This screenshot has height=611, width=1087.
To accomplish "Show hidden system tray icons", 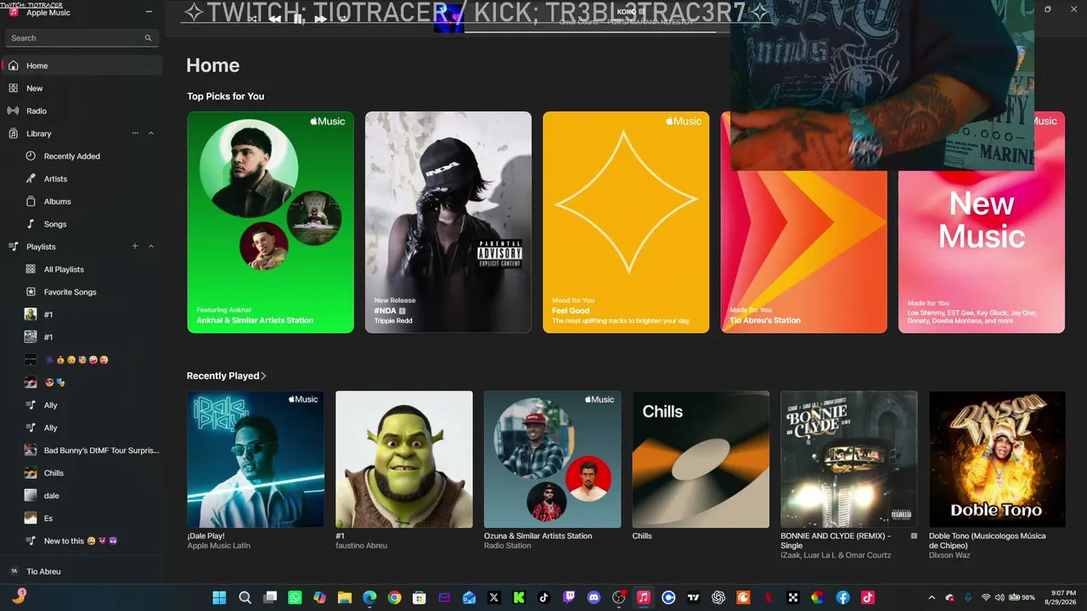I will (x=932, y=597).
